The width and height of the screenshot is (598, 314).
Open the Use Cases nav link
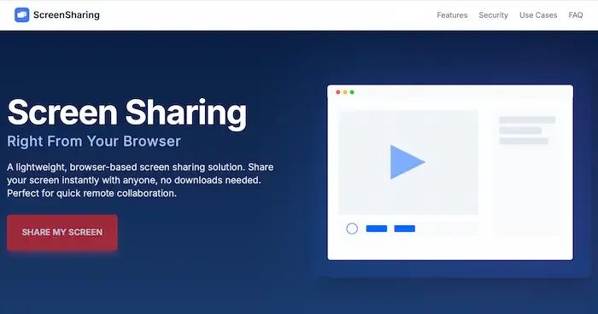[x=538, y=15]
